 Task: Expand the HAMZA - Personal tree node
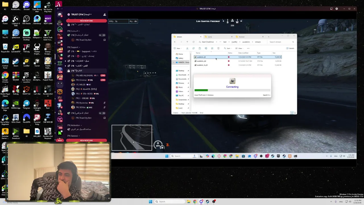(x=173, y=62)
